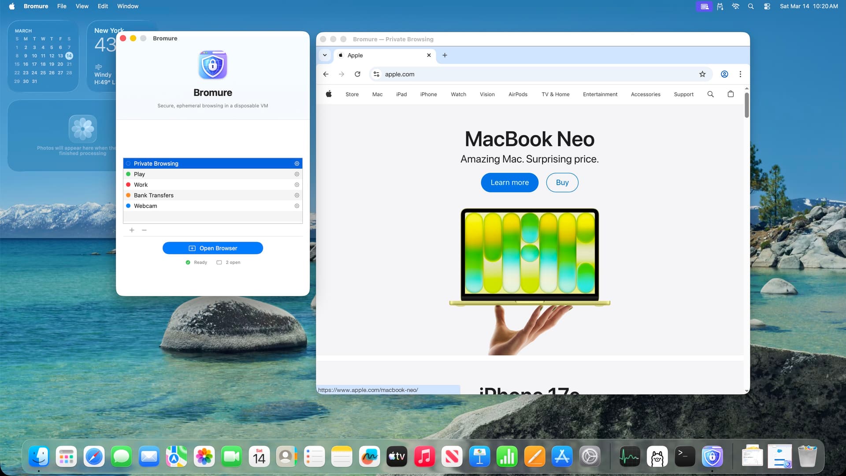Click the Open Browser button
Viewport: 846px width, 476px height.
(213, 248)
